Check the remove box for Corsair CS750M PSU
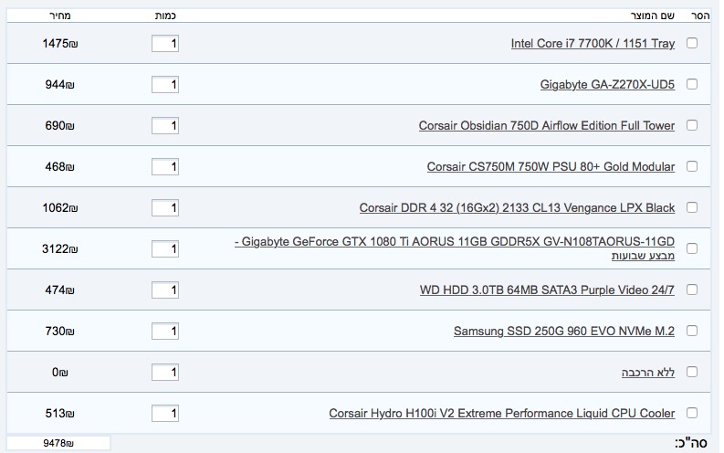Image resolution: width=724 pixels, height=453 pixels. [x=692, y=166]
